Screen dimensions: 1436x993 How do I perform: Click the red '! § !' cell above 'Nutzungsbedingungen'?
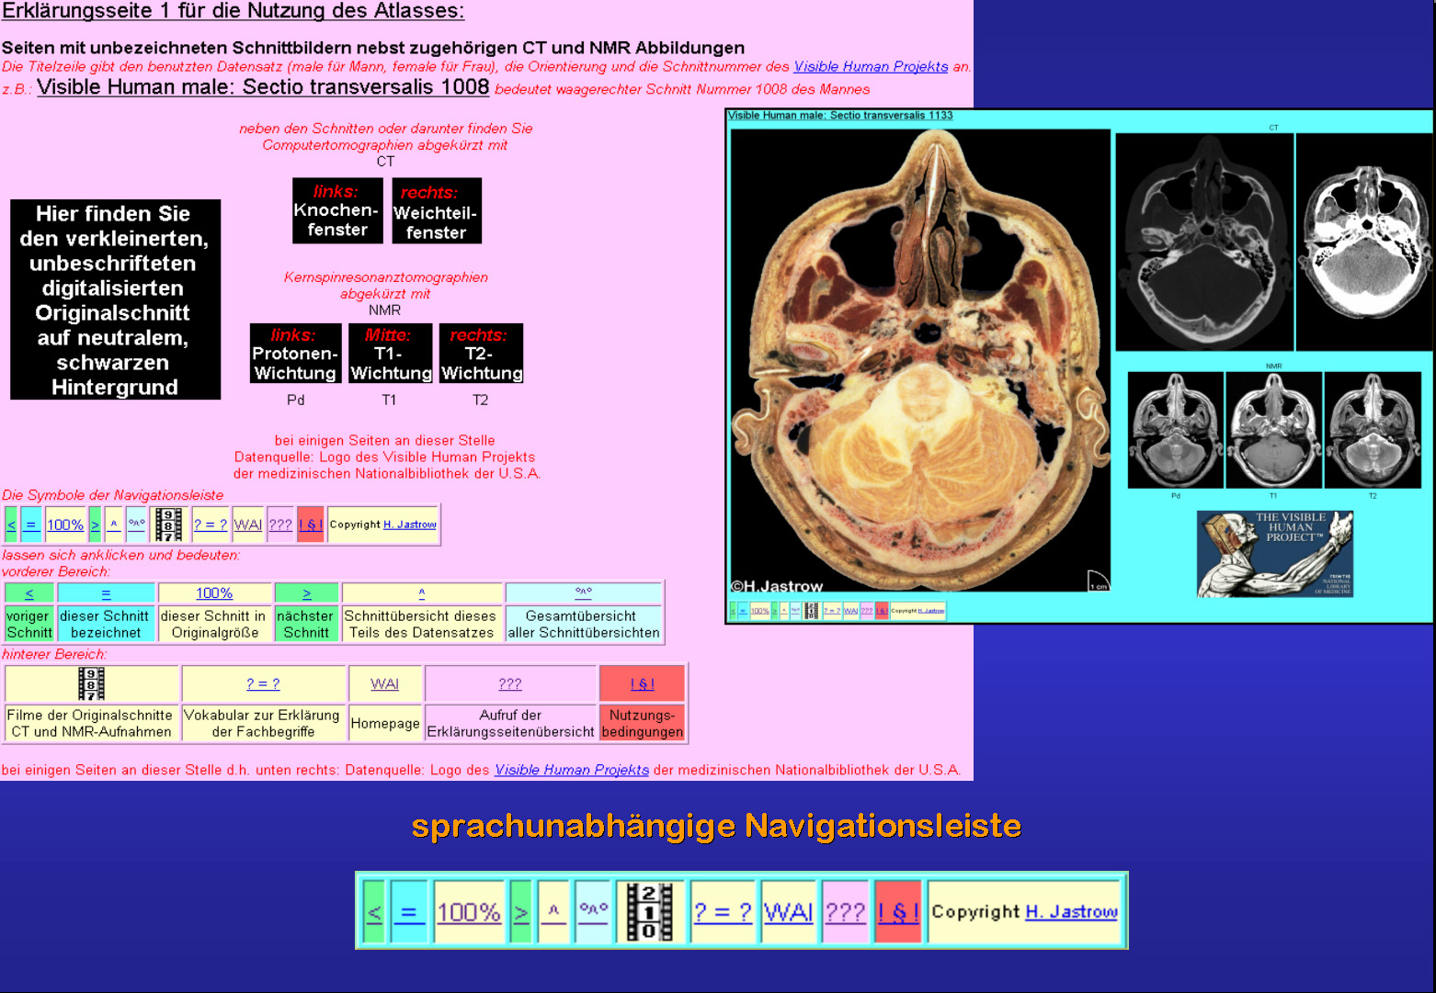(642, 683)
